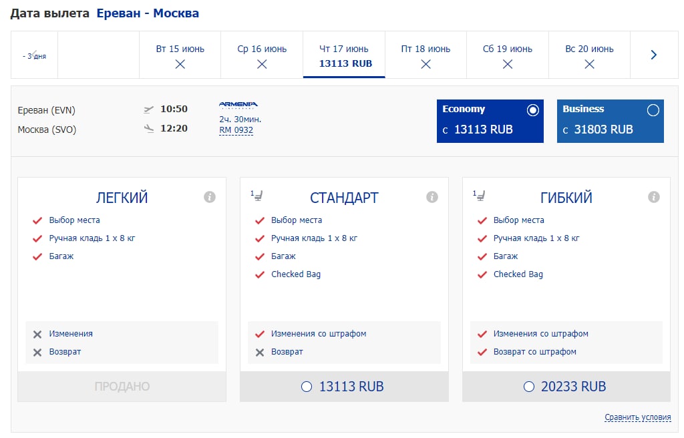
Task: Click the departure plane icon
Action: click(149, 109)
